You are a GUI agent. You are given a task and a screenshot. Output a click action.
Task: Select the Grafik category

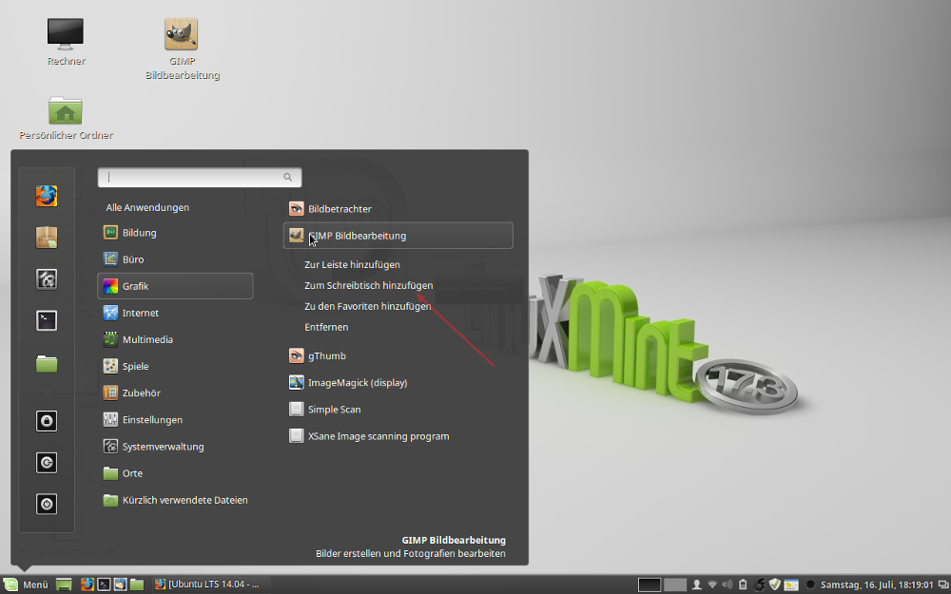pos(175,286)
